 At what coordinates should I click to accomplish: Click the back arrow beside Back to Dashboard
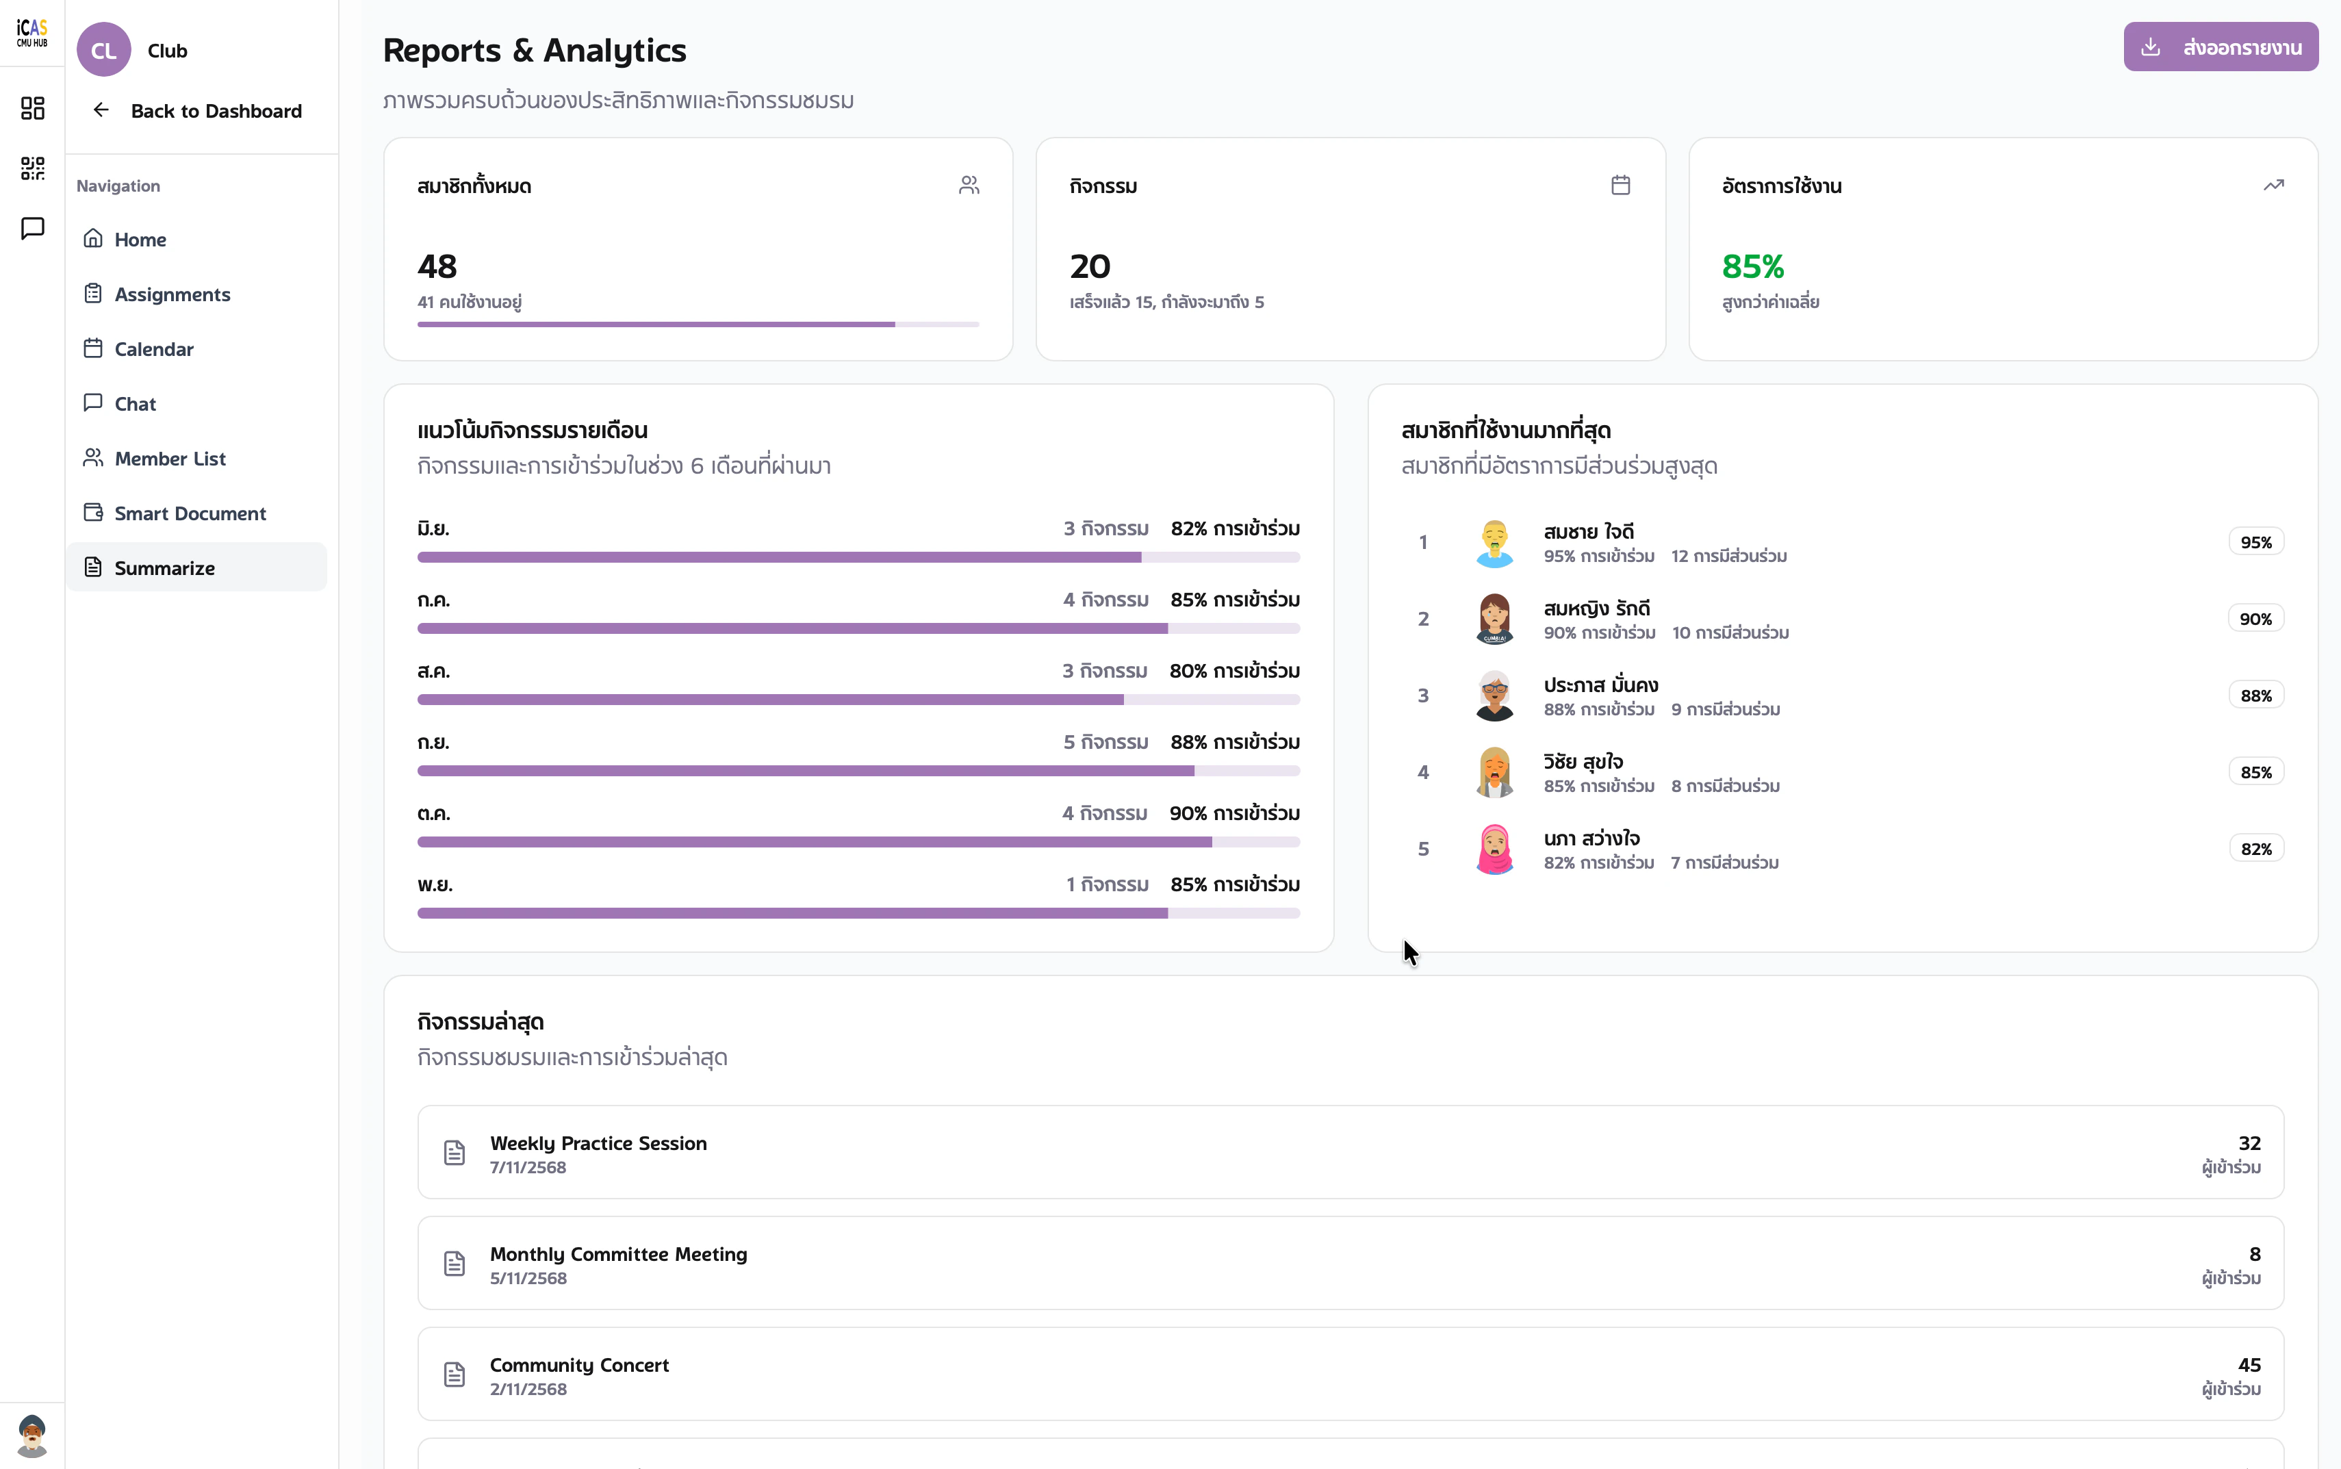point(101,110)
